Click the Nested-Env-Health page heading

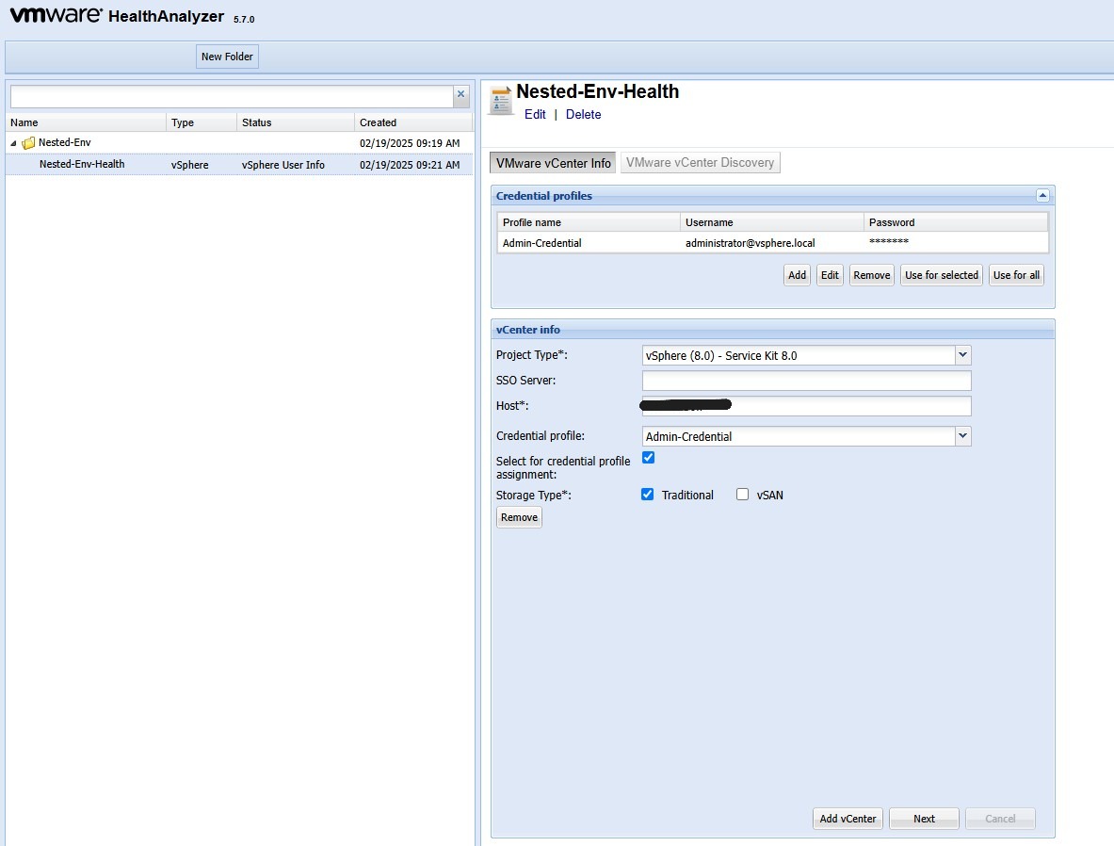598,91
